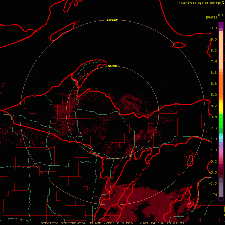Click the 6.6 value on the color scale
This screenshot has width=225, height=225.
[214, 72]
